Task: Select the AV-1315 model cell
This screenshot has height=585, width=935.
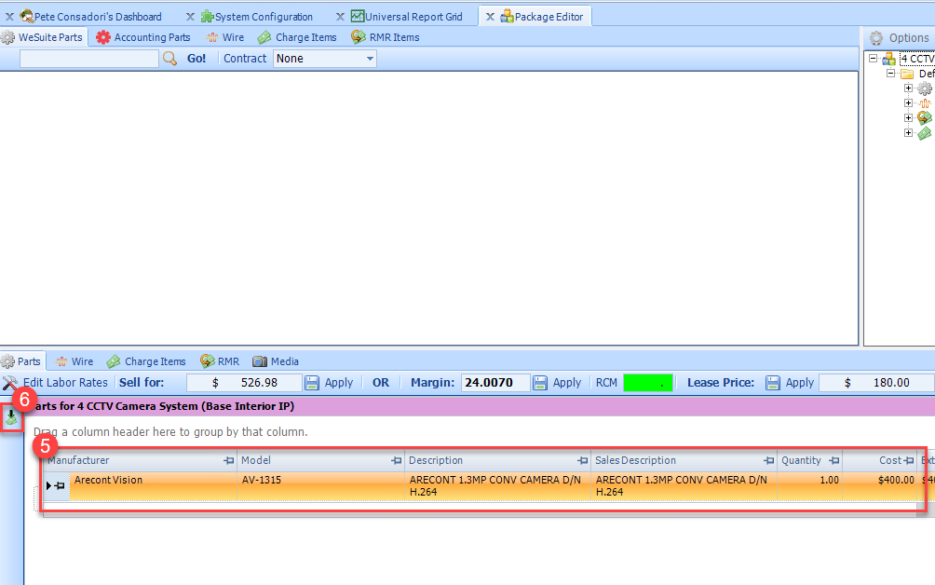Action: coord(320,486)
